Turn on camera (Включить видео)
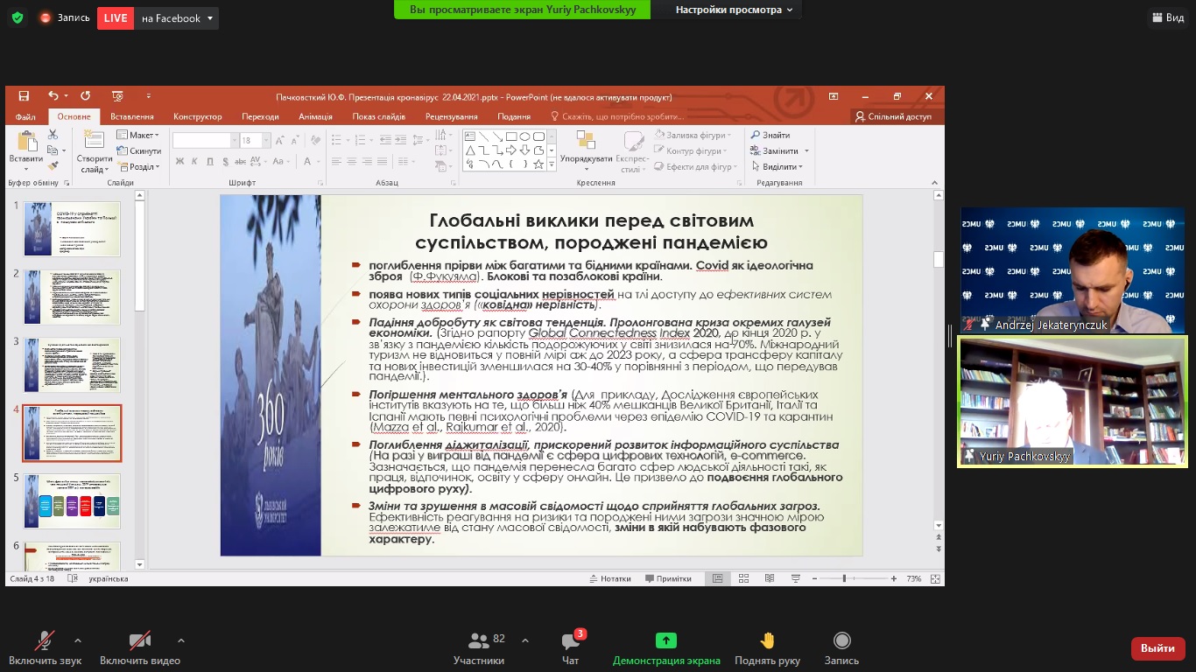The image size is (1196, 672). tap(140, 648)
